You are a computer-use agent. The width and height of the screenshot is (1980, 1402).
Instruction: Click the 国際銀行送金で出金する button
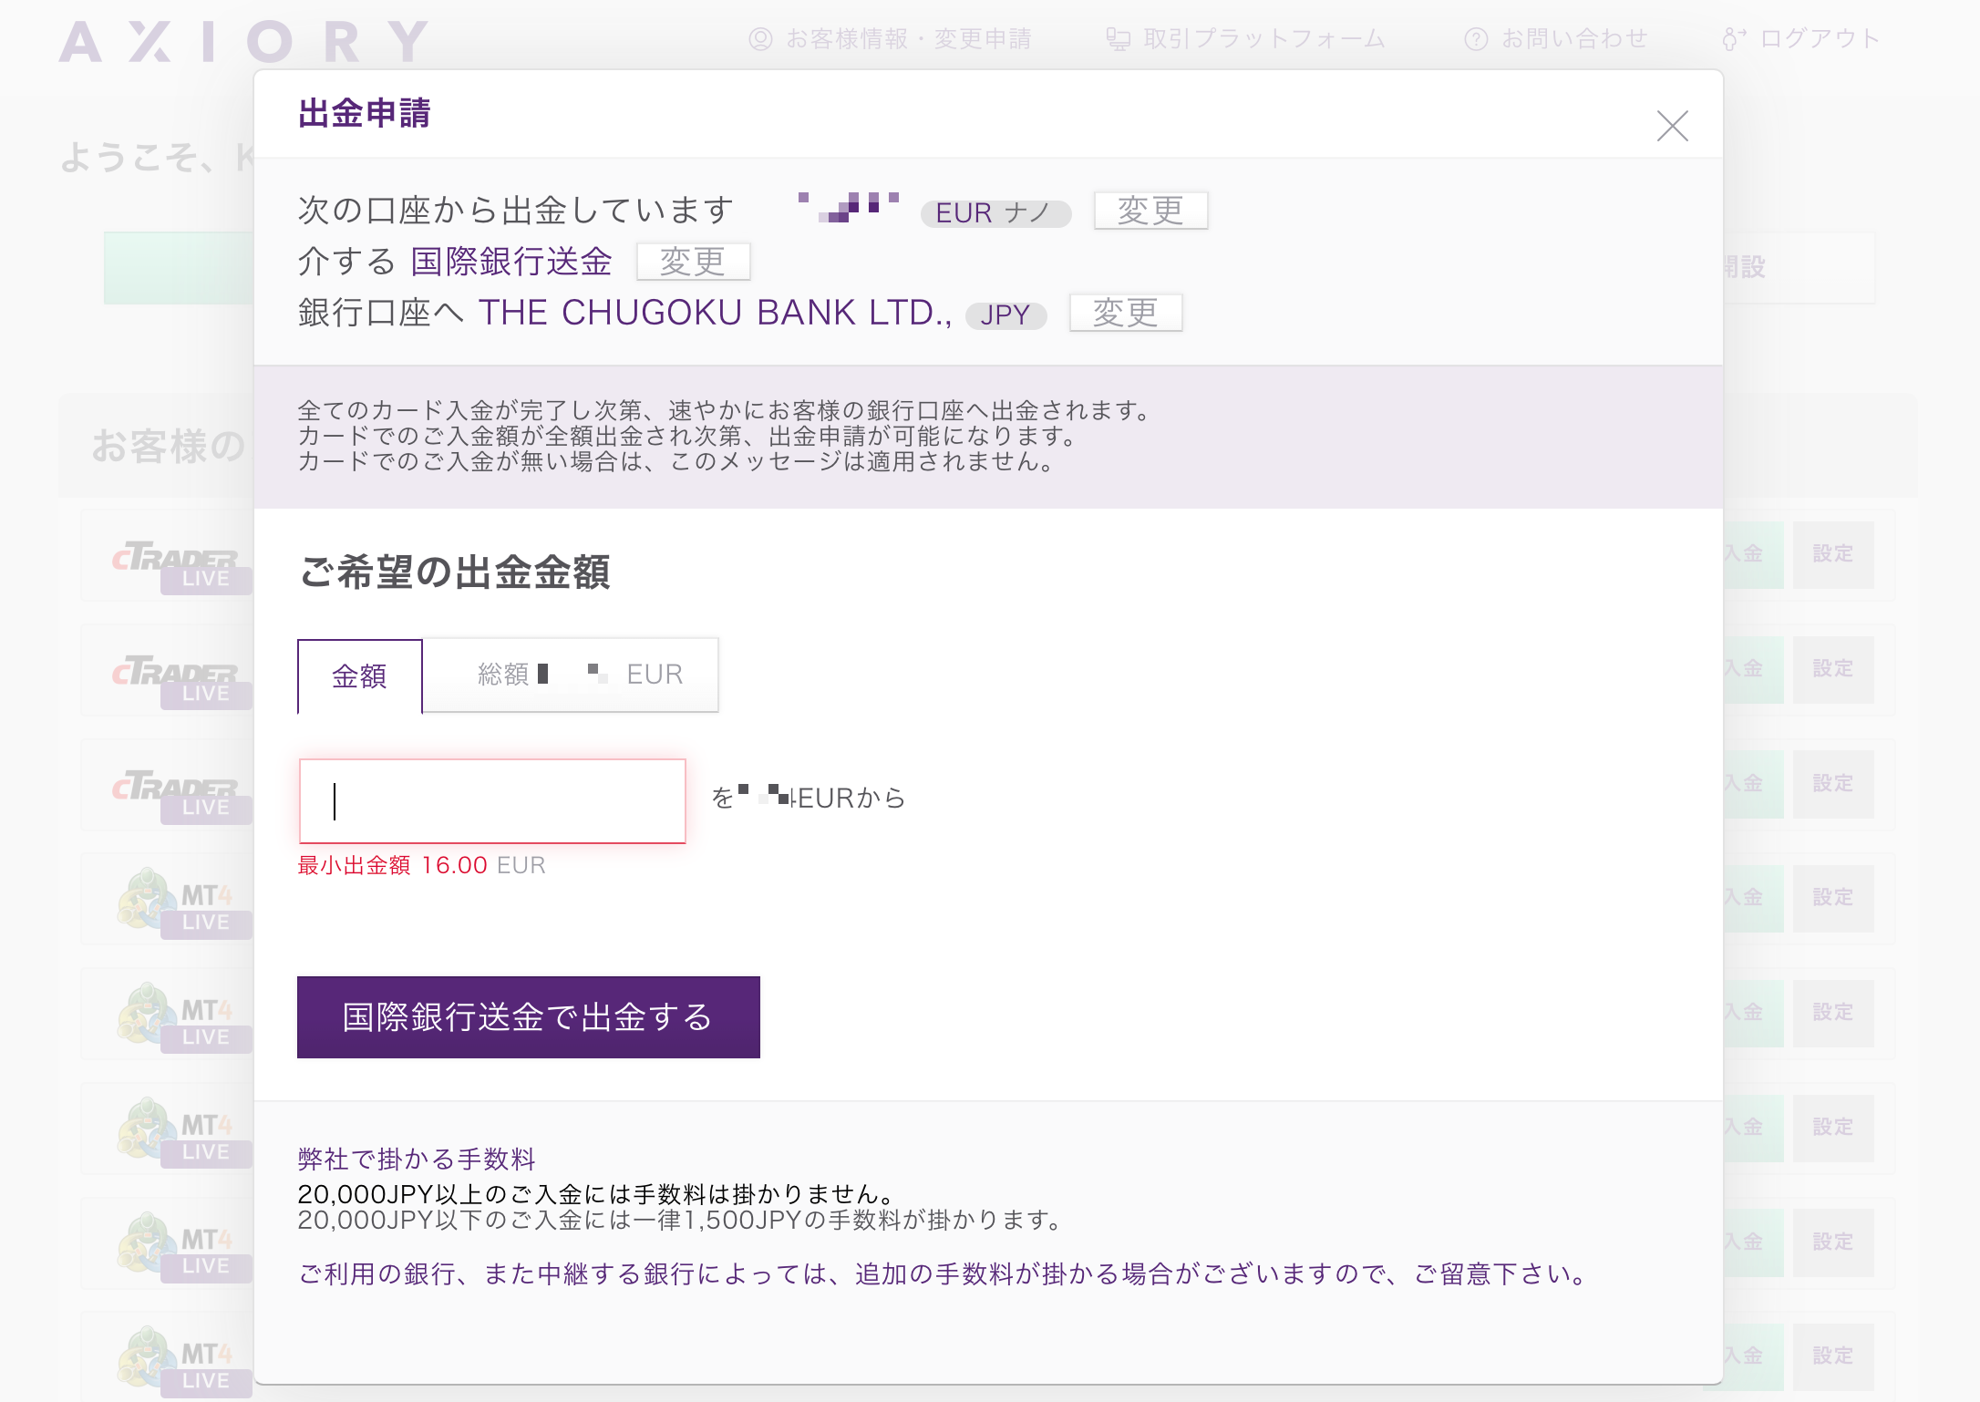(529, 1017)
